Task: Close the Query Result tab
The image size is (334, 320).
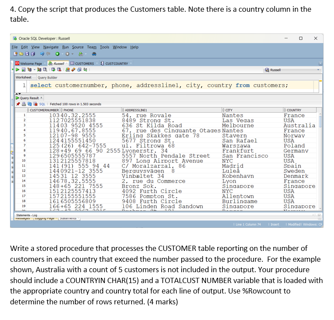Action: click(41, 98)
